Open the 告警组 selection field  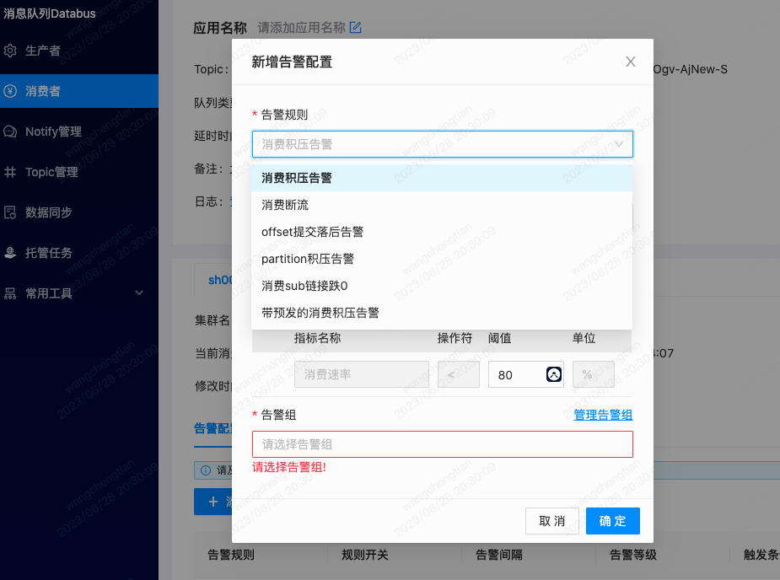coord(442,444)
